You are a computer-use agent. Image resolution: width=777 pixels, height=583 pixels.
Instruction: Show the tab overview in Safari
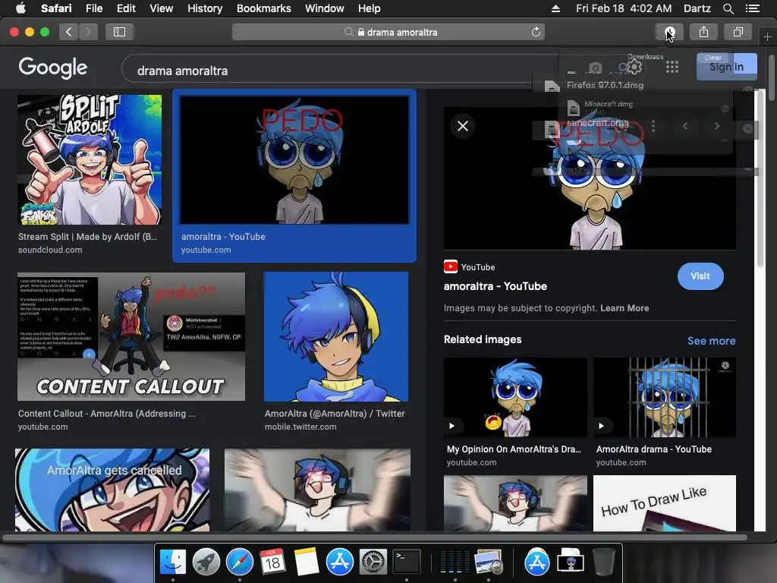[738, 32]
